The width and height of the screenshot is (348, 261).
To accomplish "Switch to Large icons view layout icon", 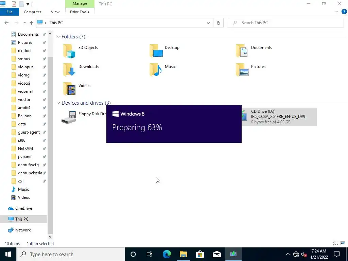I will [343, 243].
